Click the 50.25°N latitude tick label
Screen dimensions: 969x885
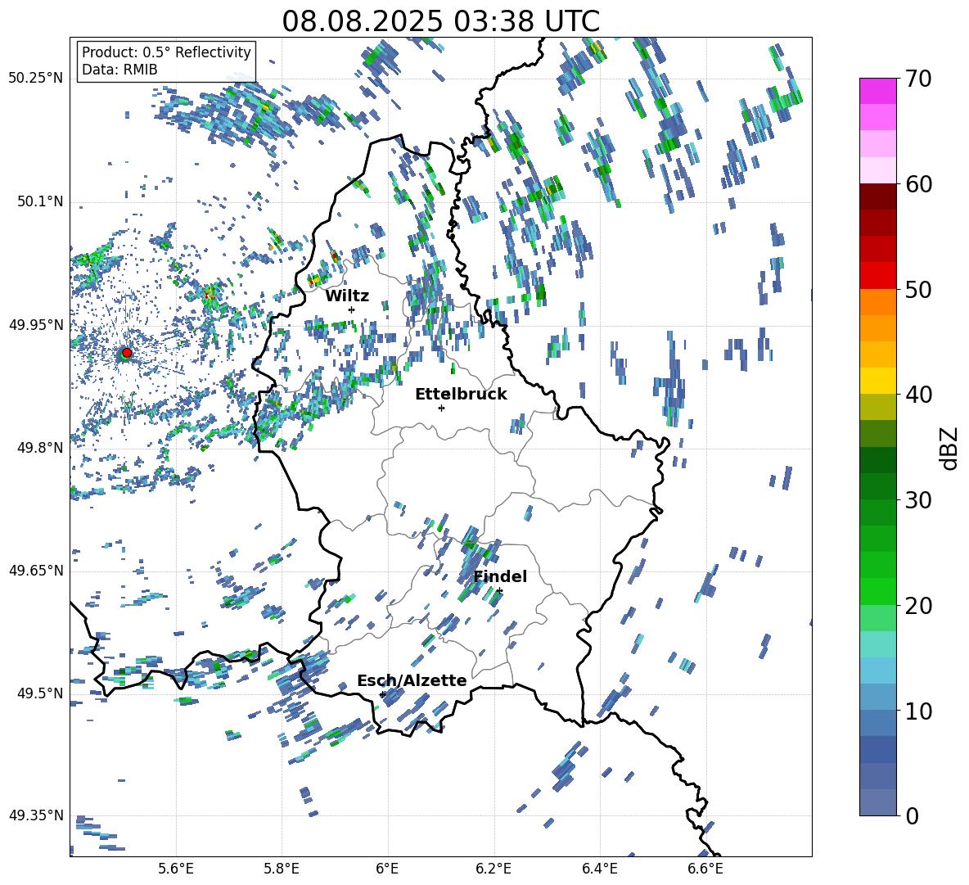36,79
